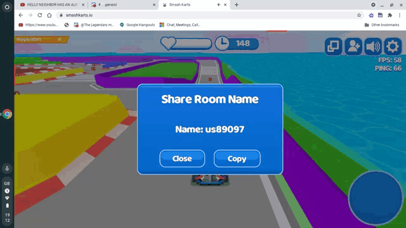The height and width of the screenshot is (228, 406).
Task: Open keyboard layout GB in shelf
Action: click(7, 183)
